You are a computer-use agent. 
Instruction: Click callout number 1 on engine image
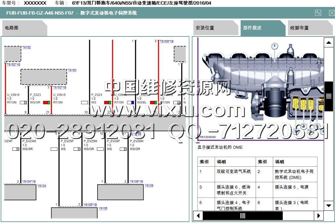click(x=274, y=46)
